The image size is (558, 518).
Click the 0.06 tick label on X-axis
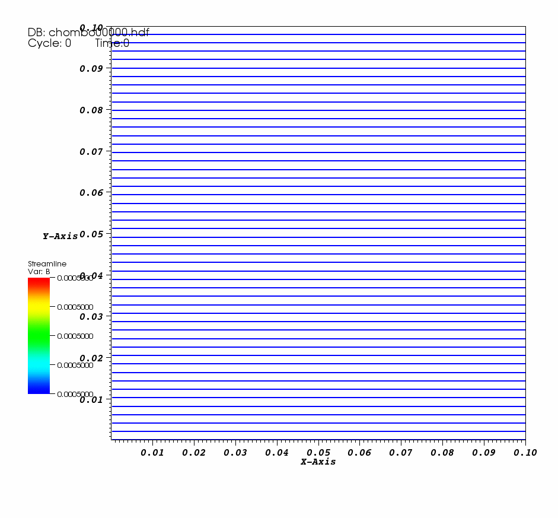click(359, 453)
